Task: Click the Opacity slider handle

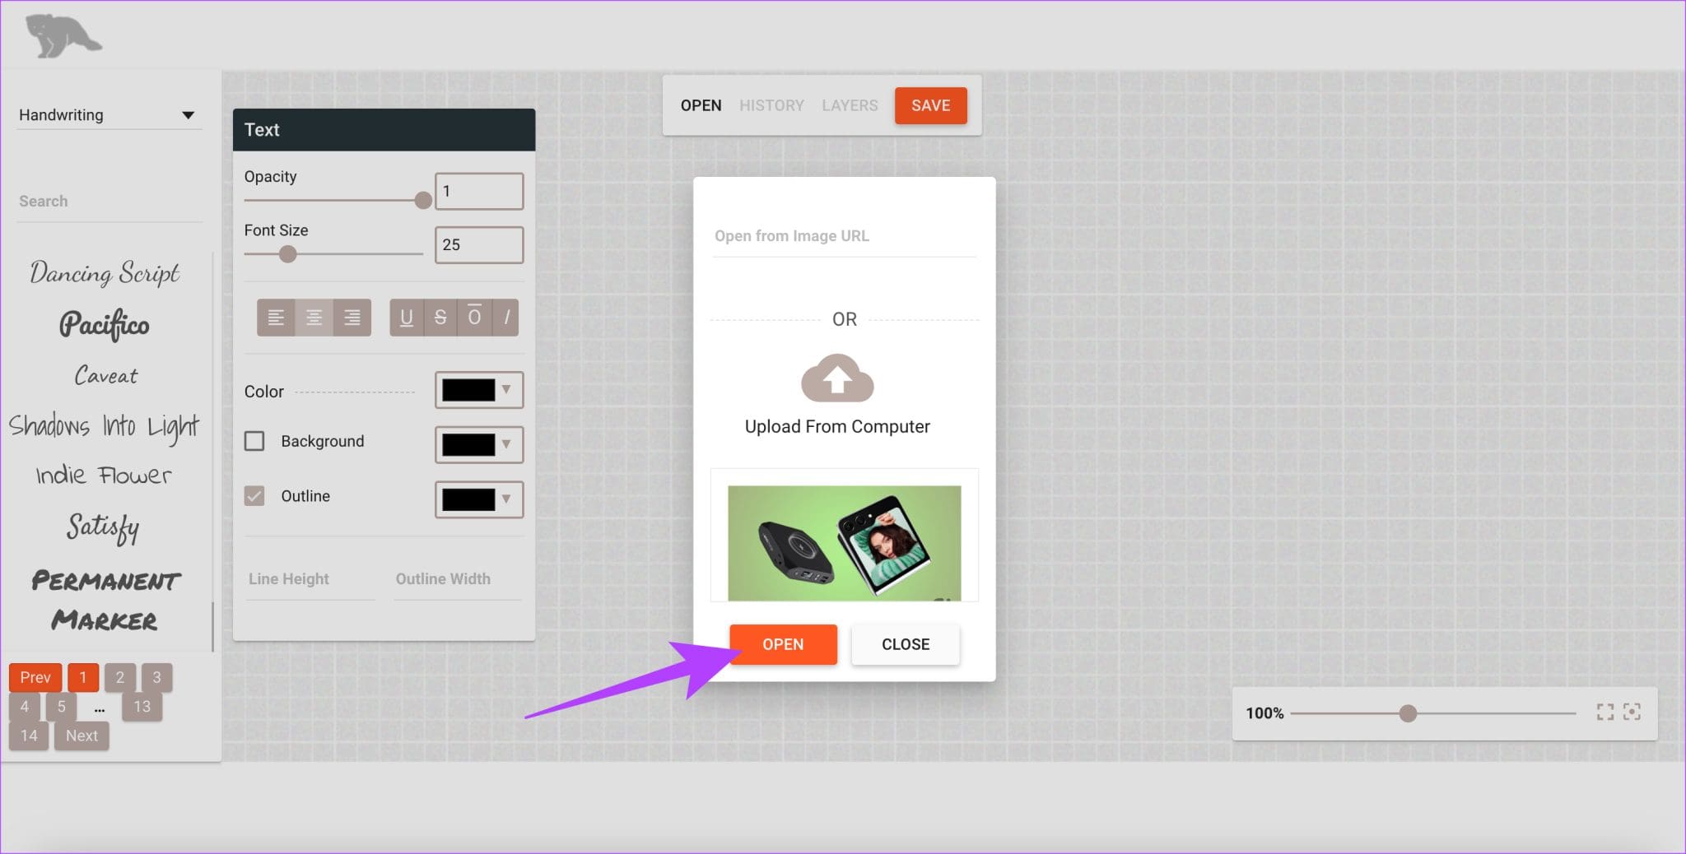Action: coord(423,200)
